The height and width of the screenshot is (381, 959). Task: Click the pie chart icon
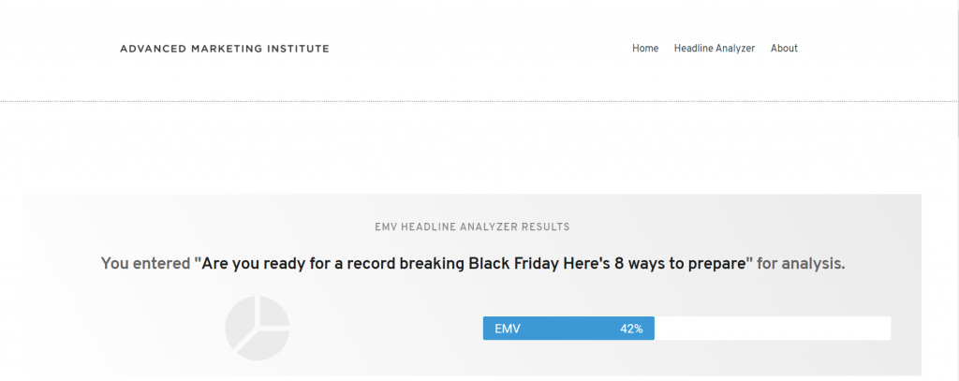(258, 328)
